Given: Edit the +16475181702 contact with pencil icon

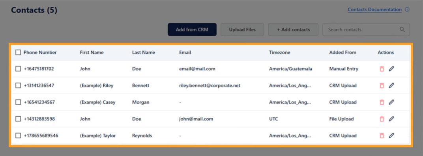Looking at the screenshot, I should pos(391,69).
